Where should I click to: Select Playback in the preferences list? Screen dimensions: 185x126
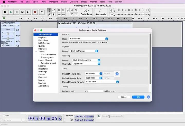42,37
